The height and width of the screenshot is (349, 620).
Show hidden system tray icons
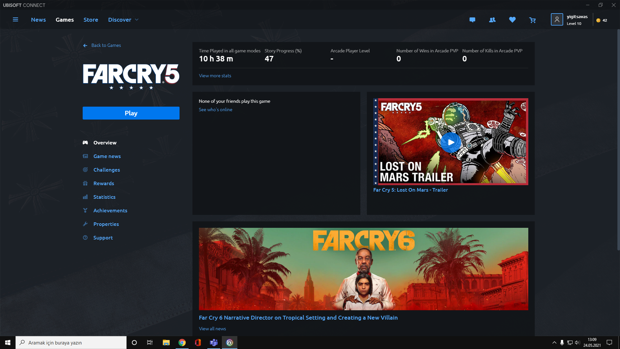click(x=554, y=343)
